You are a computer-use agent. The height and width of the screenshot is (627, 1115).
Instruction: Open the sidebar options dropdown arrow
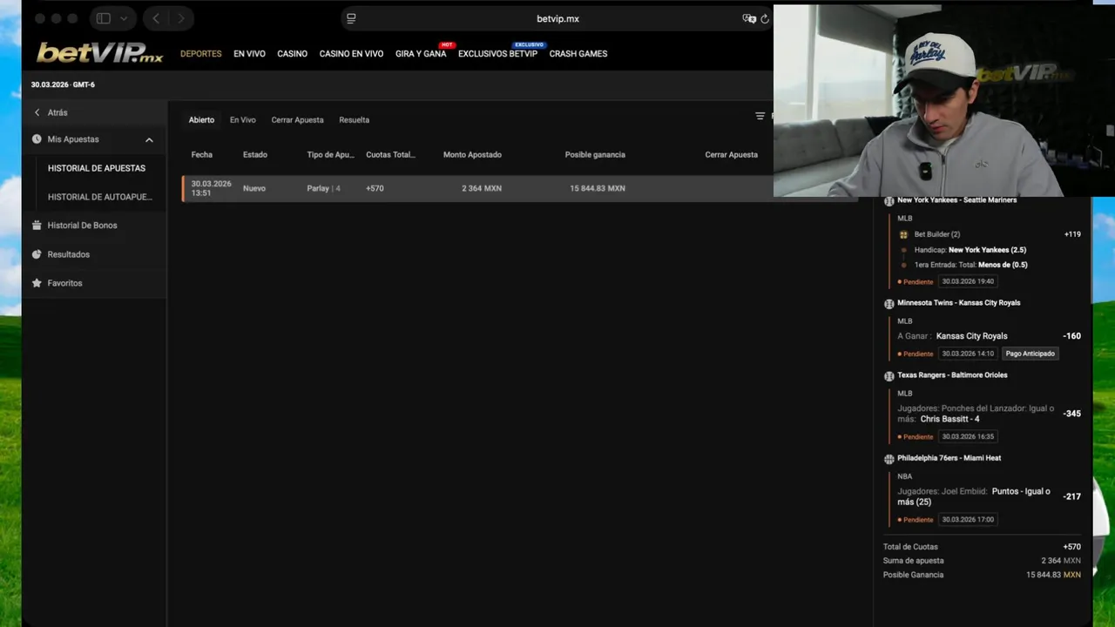coord(124,18)
